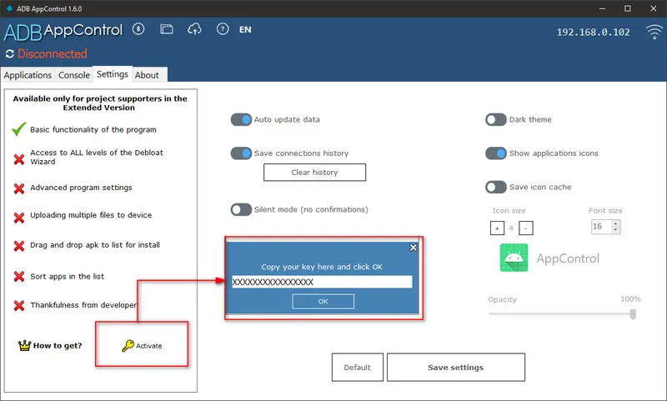Click the cloud upload icon
This screenshot has width=667, height=401.
tap(194, 29)
